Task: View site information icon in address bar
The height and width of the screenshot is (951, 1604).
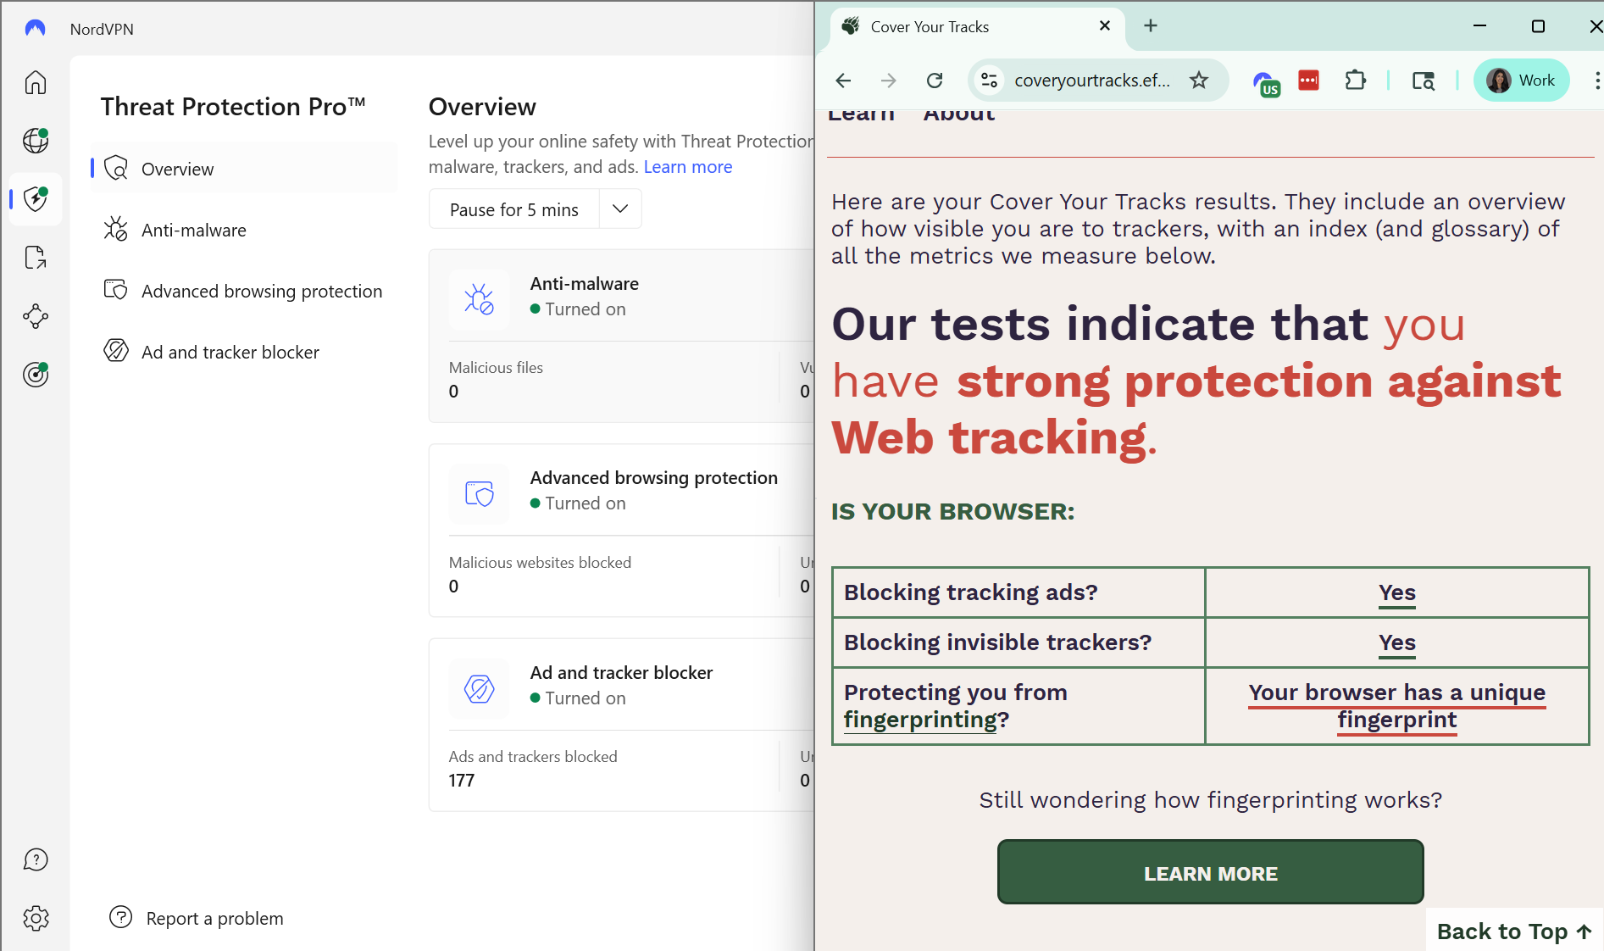Action: (989, 81)
